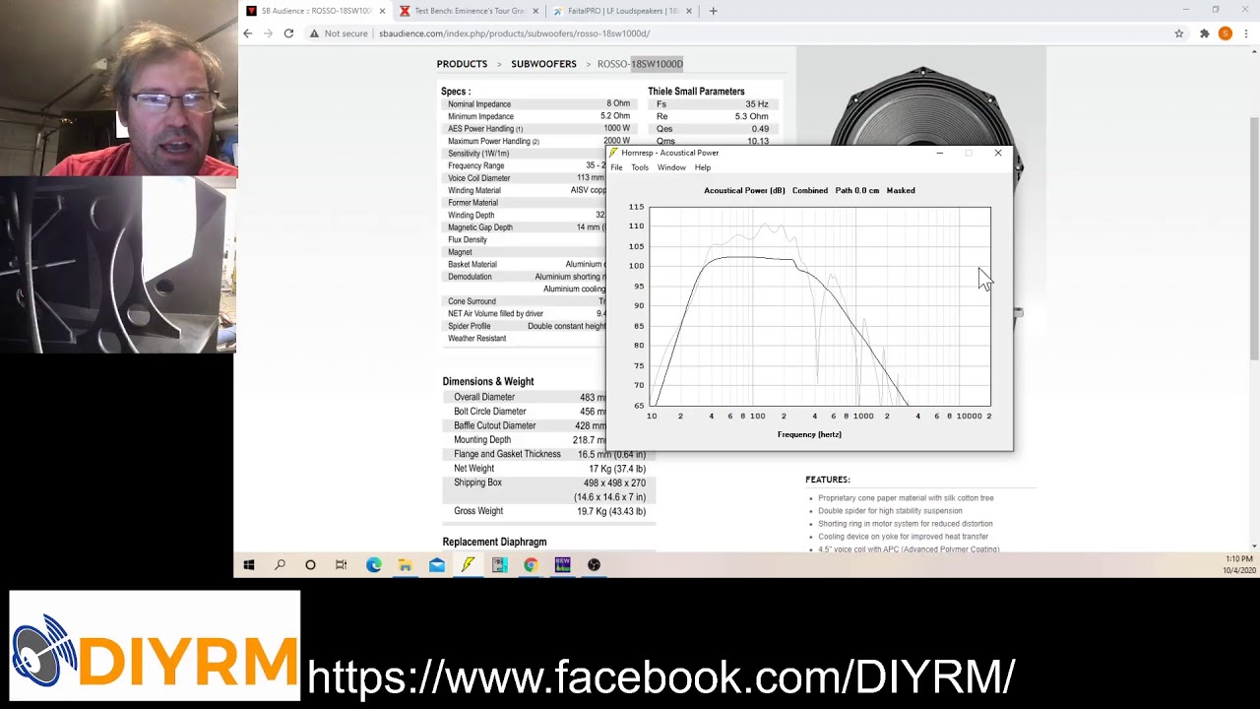1260x709 pixels.
Task: Click the Thiele Small Parameters heading
Action: coord(696,92)
